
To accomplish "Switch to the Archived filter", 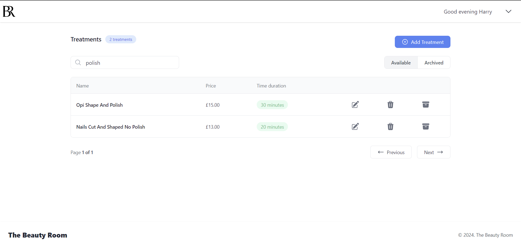I will 434,62.
